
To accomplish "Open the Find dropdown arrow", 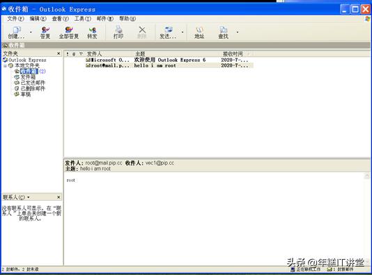I will [238, 32].
